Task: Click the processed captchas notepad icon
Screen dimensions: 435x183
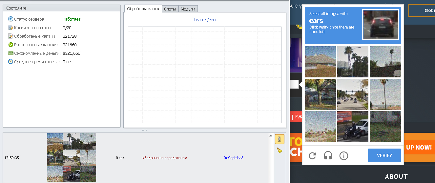Action: point(10,36)
